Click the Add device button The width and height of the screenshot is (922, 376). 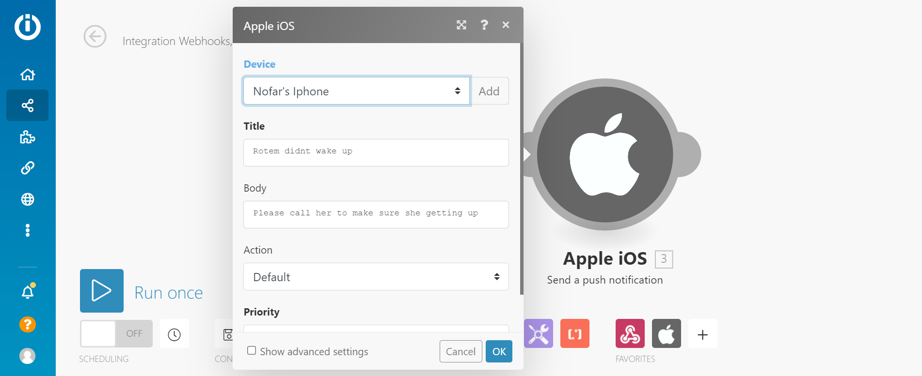pos(489,91)
